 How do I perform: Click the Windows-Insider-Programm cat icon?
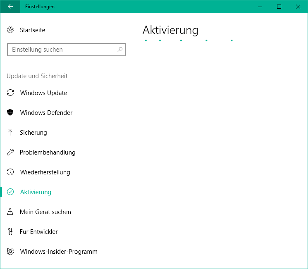10,251
